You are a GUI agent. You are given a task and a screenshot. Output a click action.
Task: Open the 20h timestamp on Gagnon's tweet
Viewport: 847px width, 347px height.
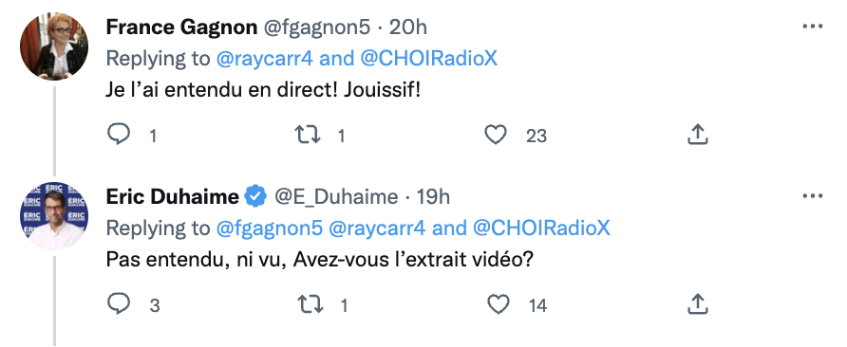408,27
